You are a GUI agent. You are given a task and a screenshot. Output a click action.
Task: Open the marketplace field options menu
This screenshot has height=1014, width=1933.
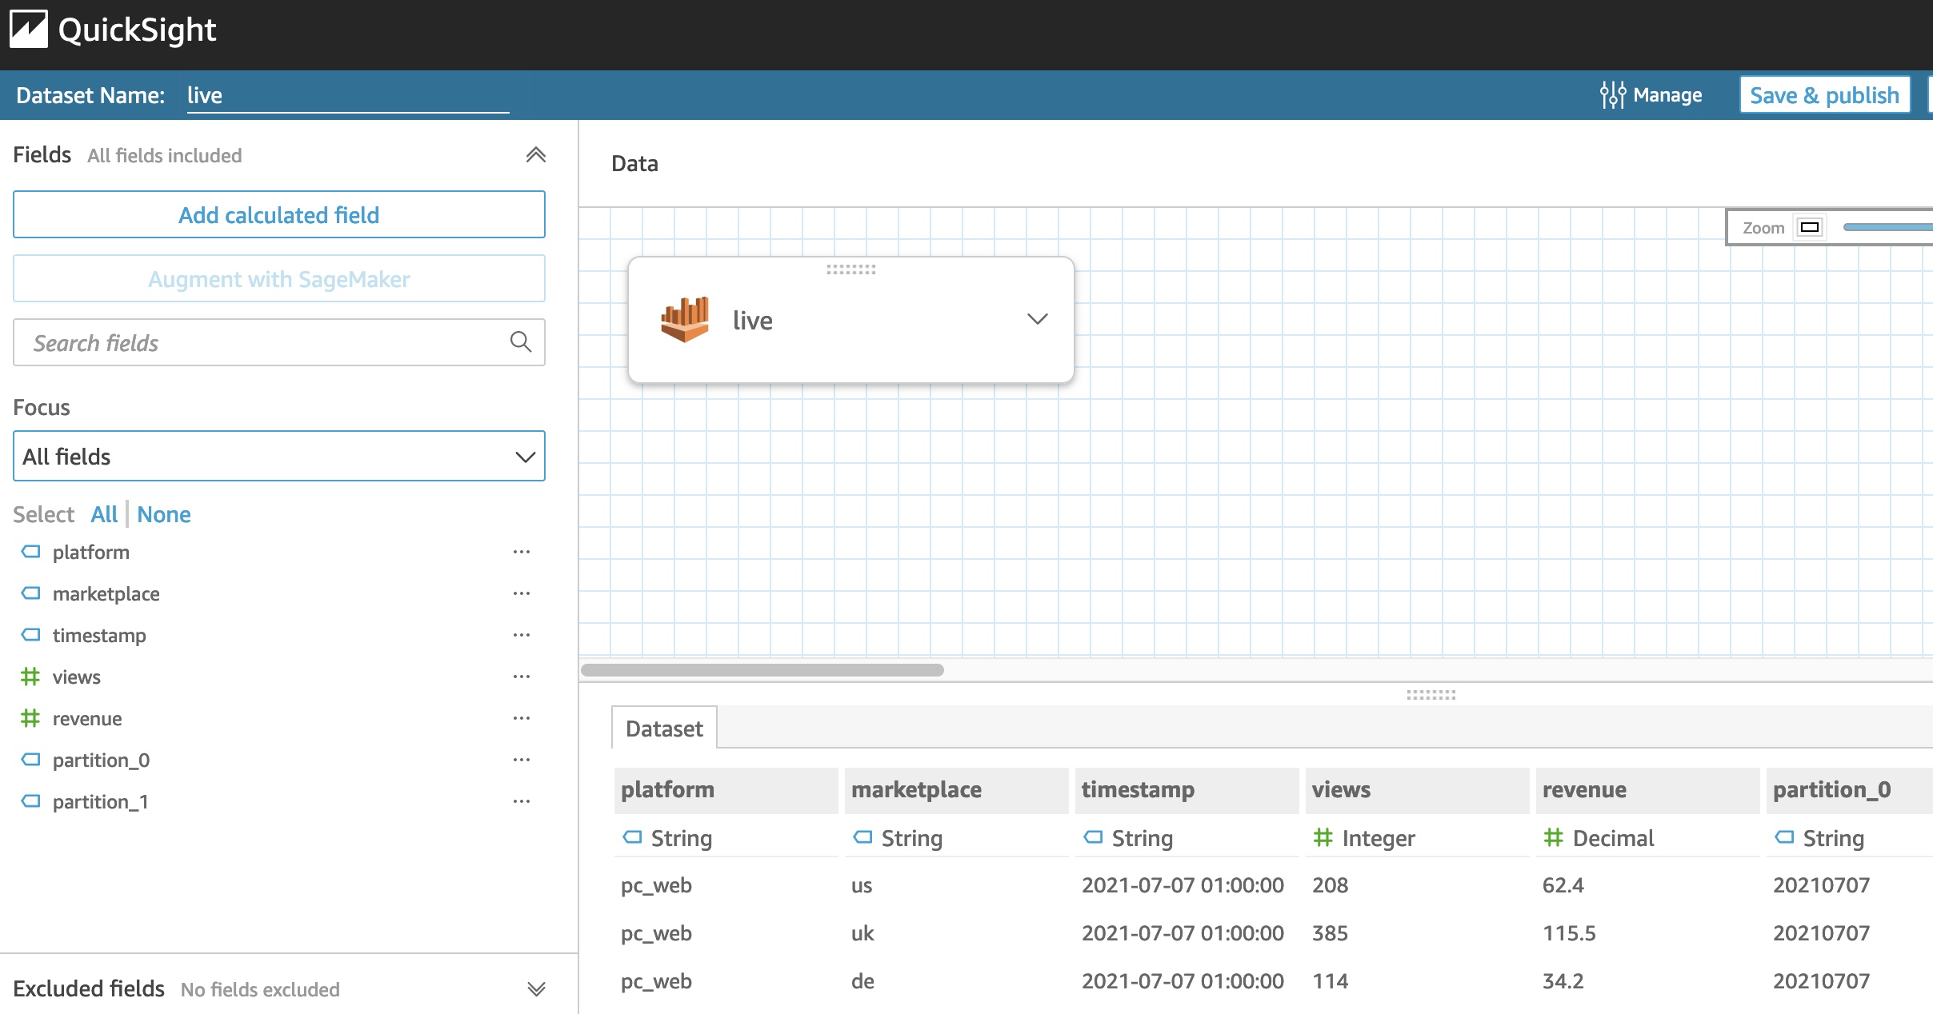522,593
